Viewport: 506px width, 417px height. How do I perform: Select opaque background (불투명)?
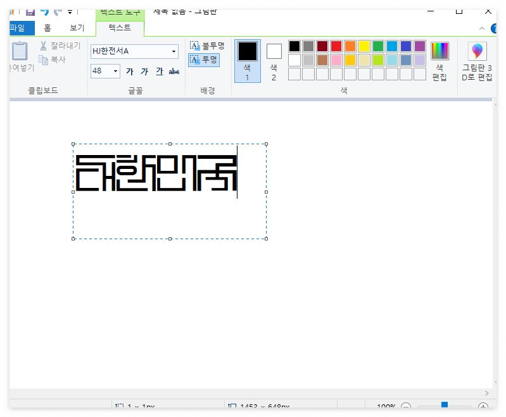(x=207, y=46)
